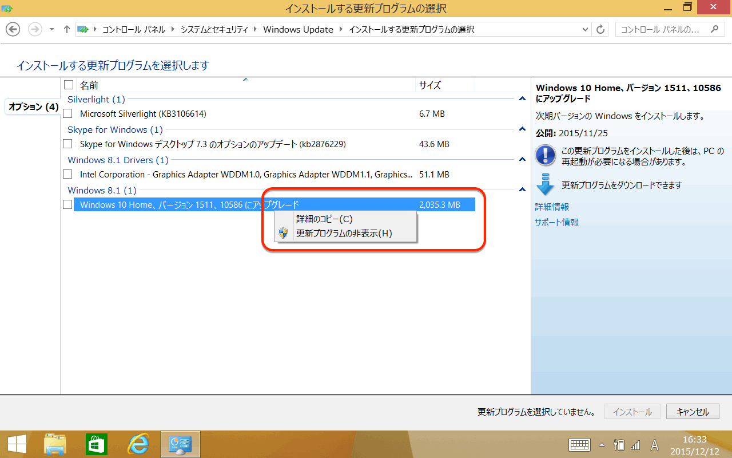Go to Windows Update breadcrumb
Image resolution: width=732 pixels, height=458 pixels.
point(298,30)
